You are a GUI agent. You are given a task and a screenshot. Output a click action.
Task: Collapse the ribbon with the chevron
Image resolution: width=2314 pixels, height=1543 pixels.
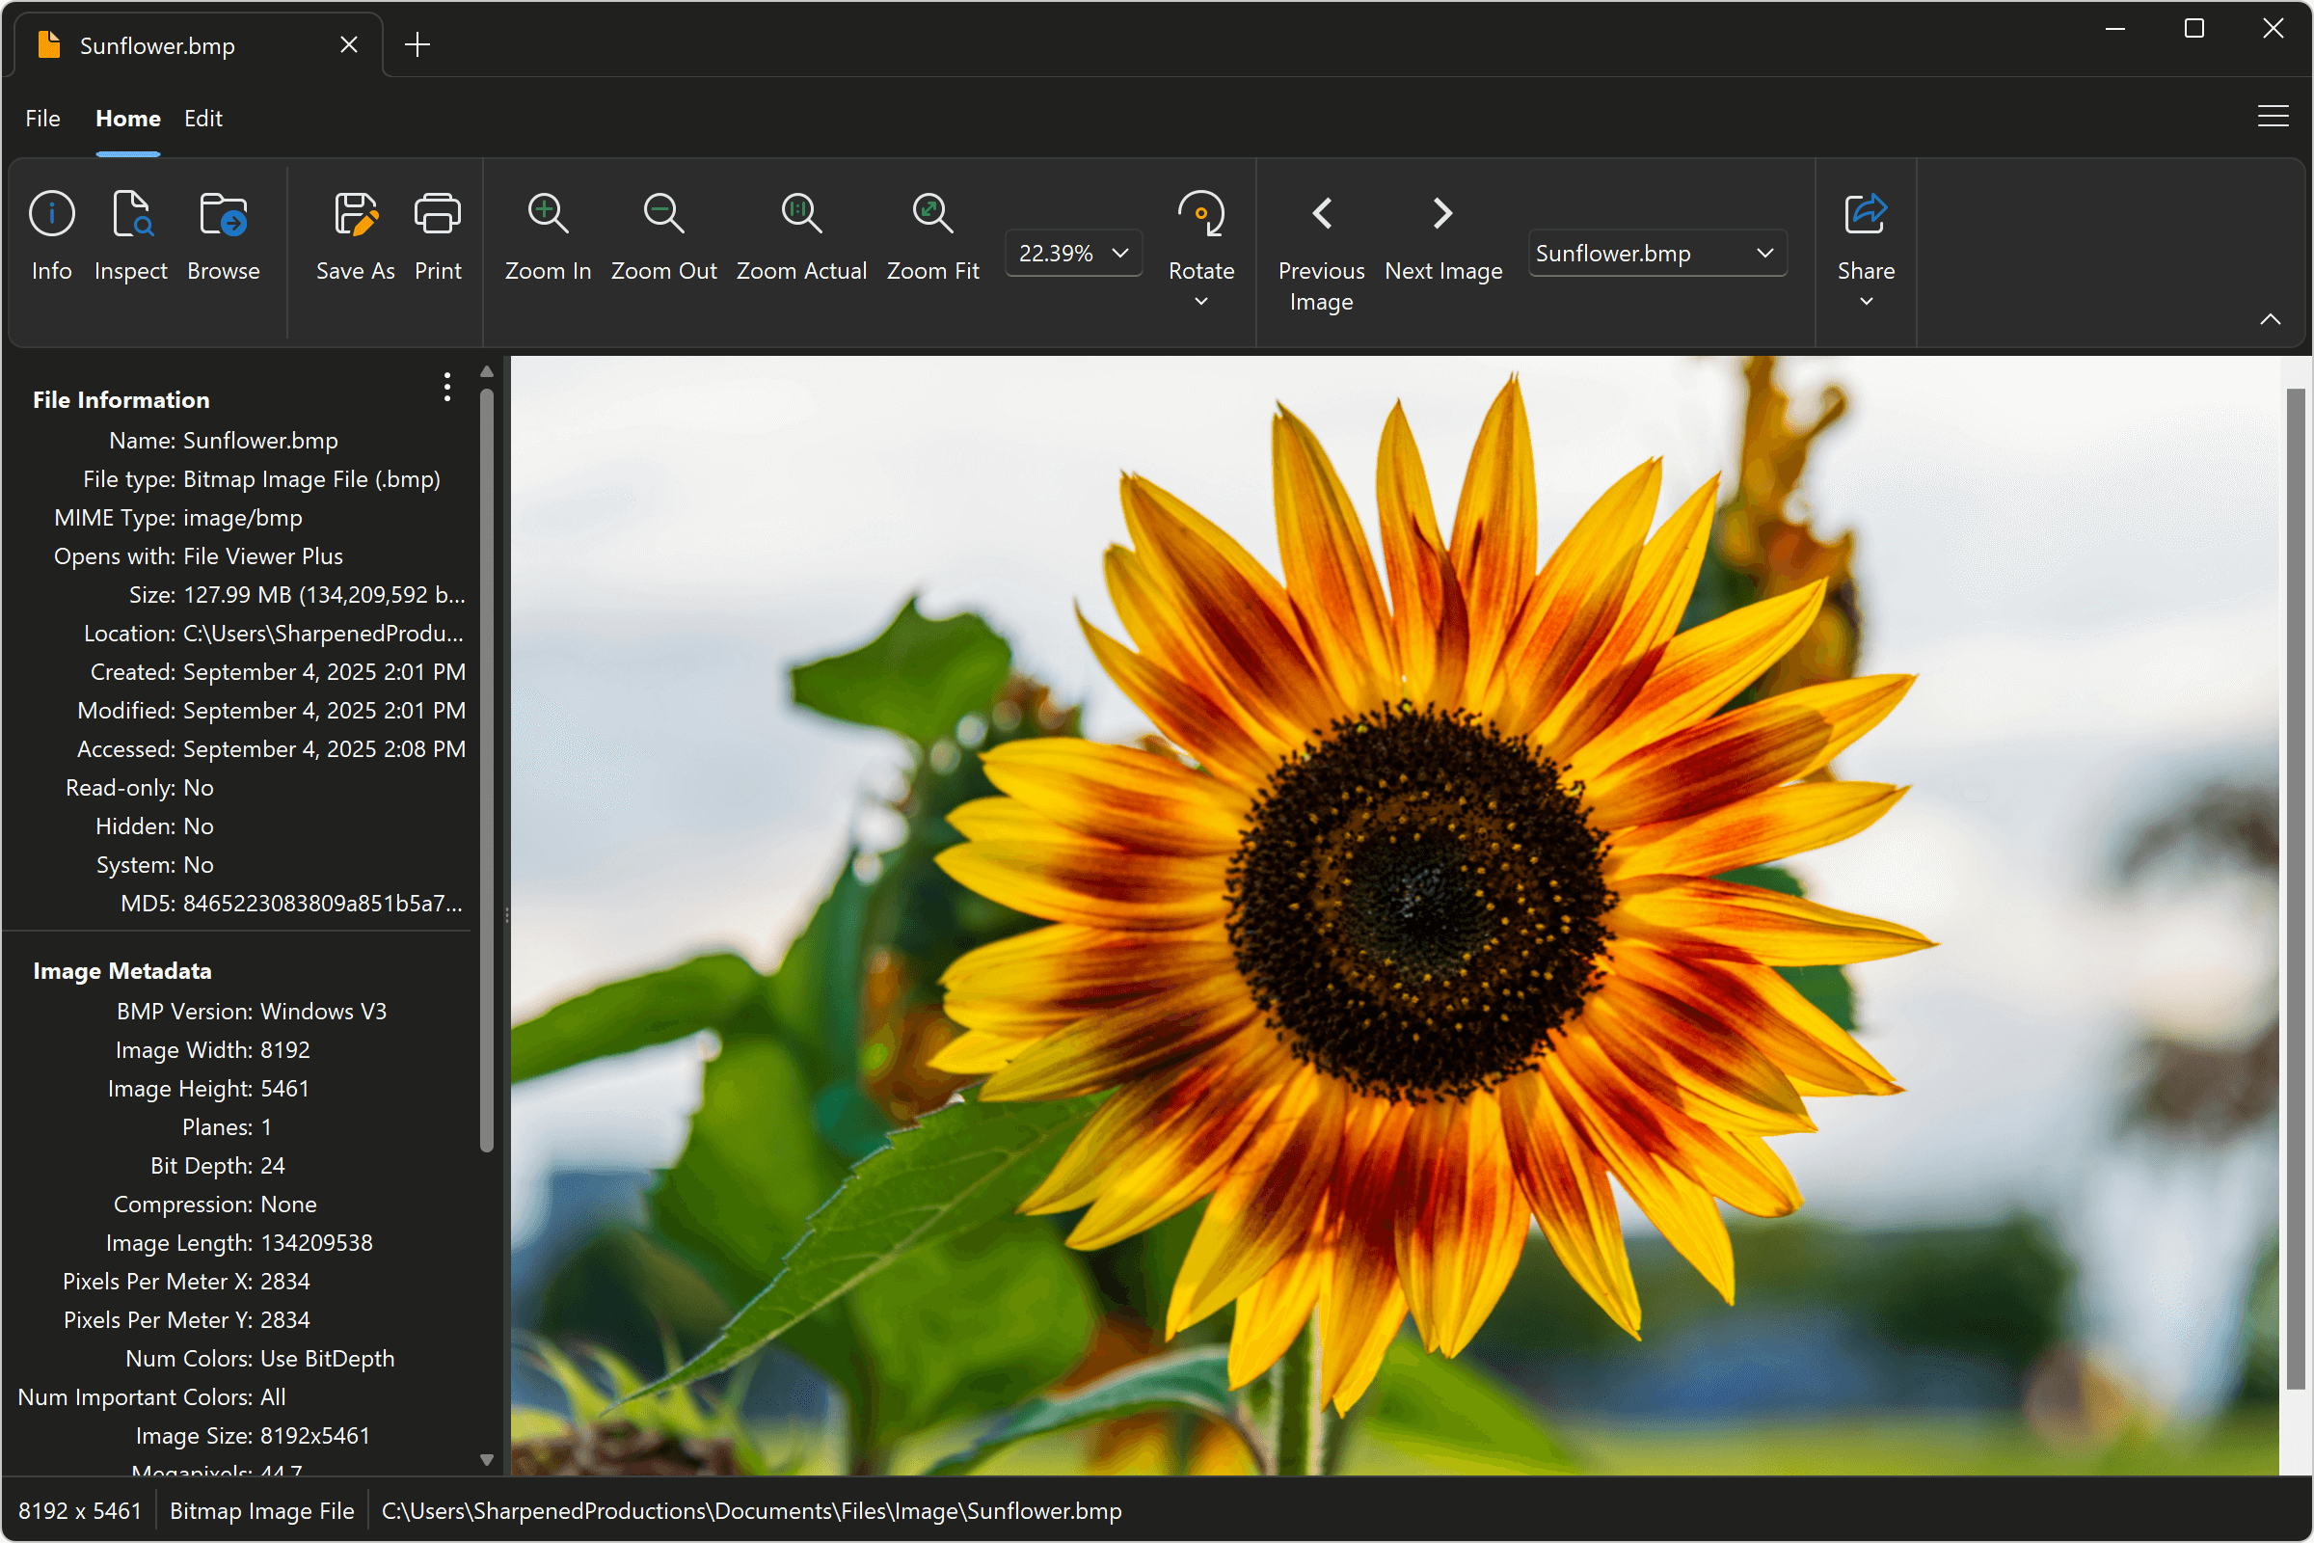click(x=2271, y=318)
